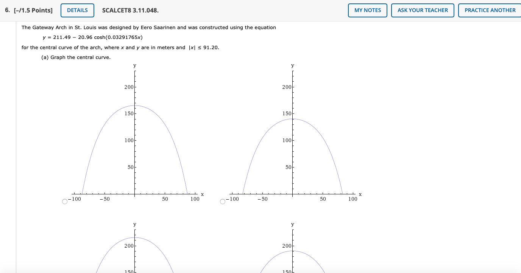The width and height of the screenshot is (521, 273).
Task: Choose the radio button under the leftmost arch graph
Action: pyautogui.click(x=64, y=202)
